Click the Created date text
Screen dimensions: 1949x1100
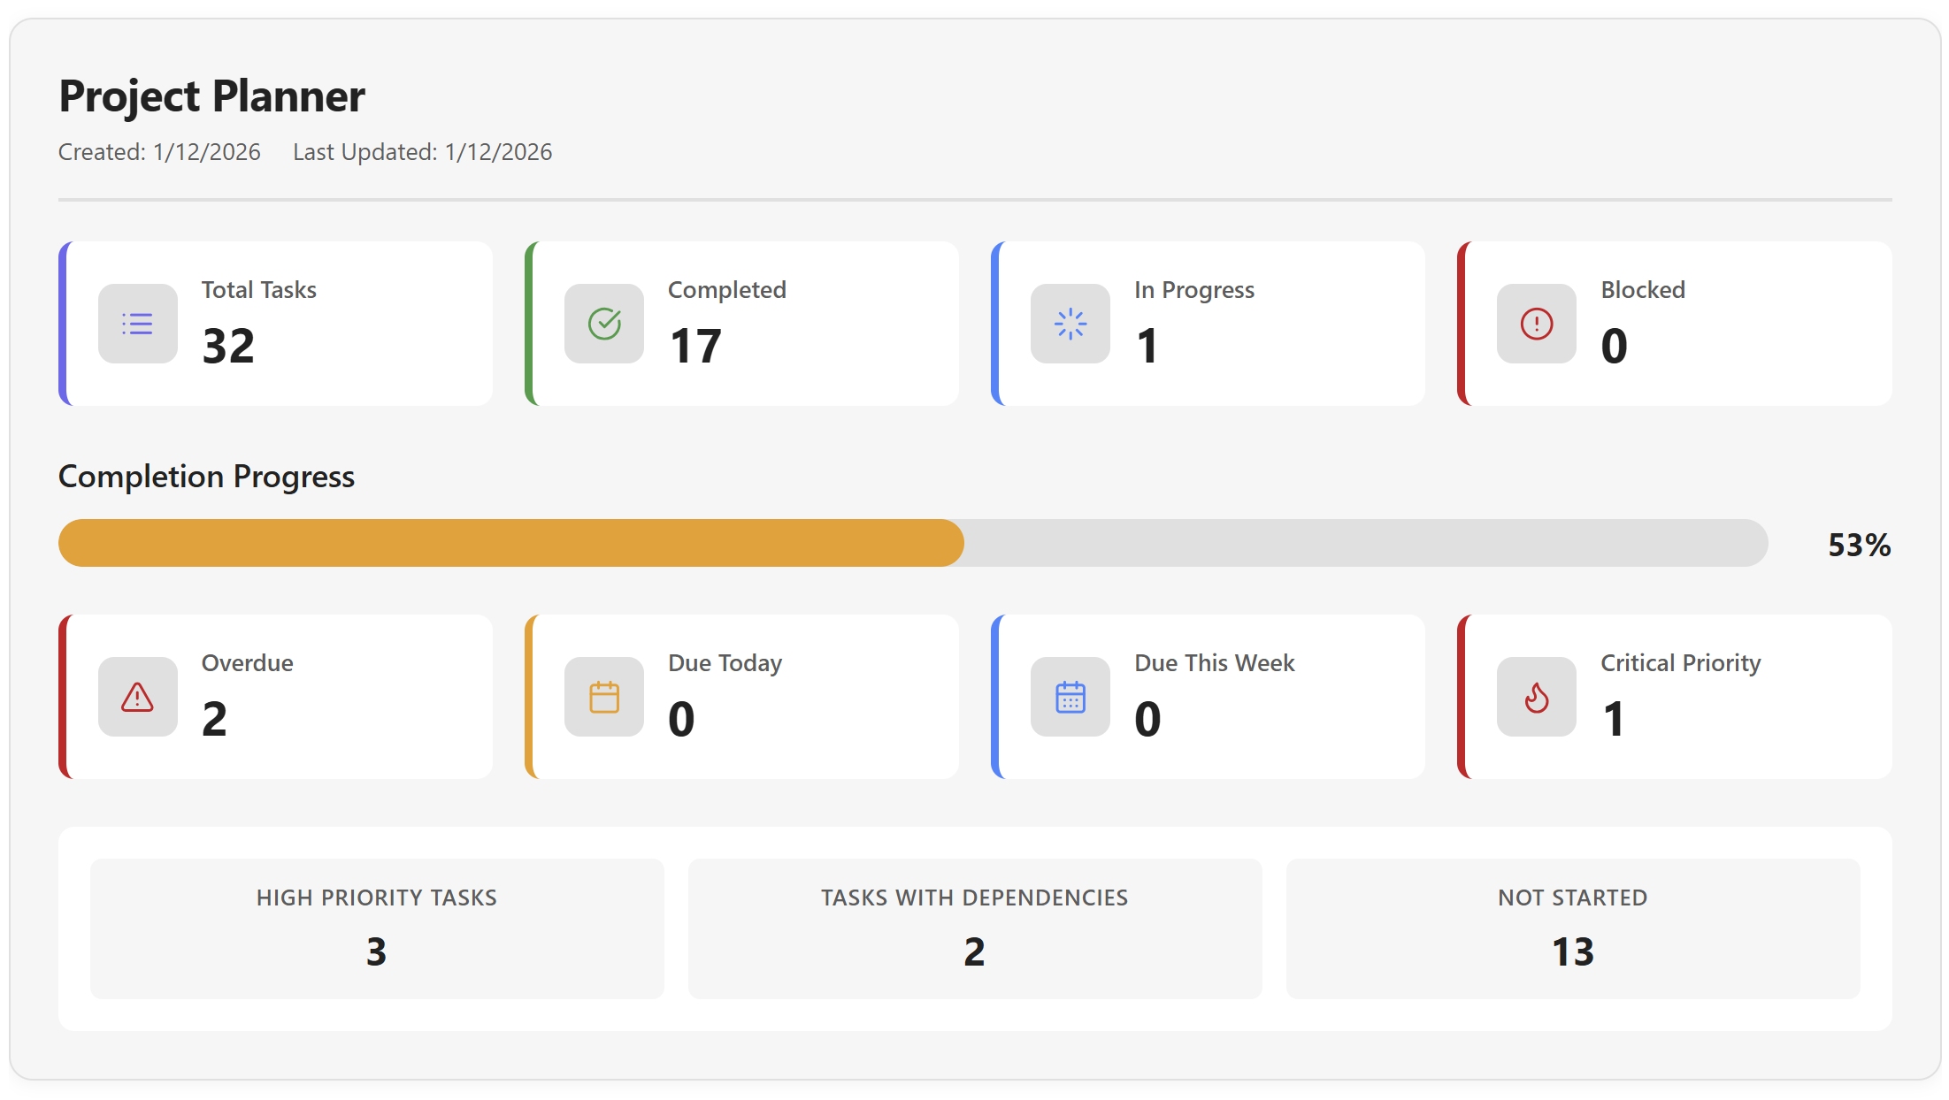pyautogui.click(x=159, y=152)
